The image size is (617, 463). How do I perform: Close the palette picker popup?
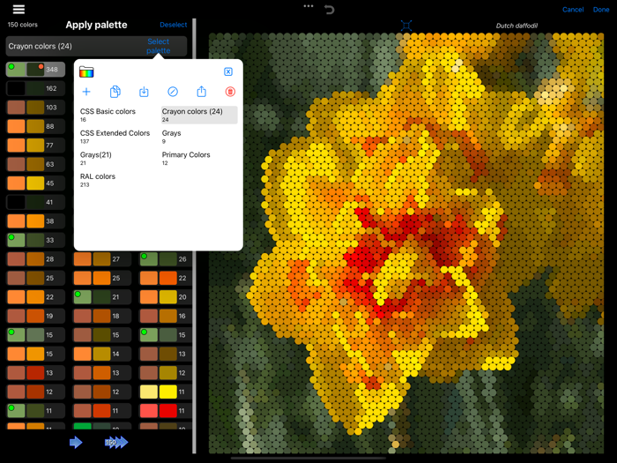(228, 71)
